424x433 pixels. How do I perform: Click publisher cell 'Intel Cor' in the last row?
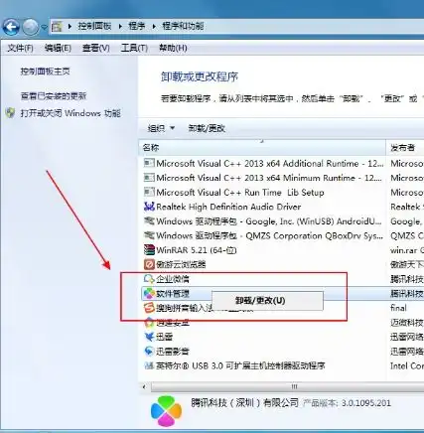[407, 365]
